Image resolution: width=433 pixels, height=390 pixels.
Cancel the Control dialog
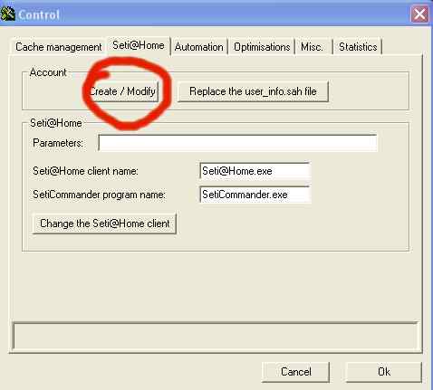(295, 372)
